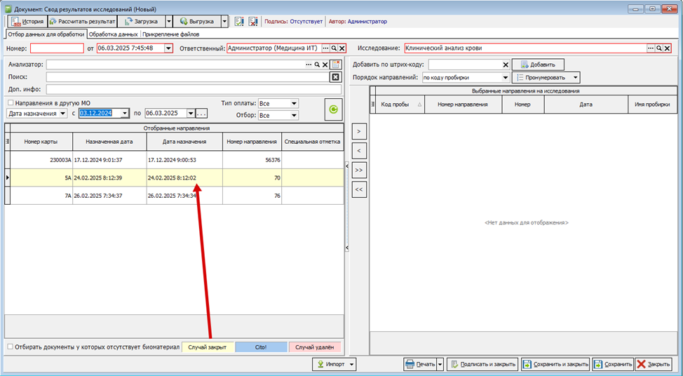Click the single left arrow transfer button
This screenshot has width=683, height=376.
[358, 151]
